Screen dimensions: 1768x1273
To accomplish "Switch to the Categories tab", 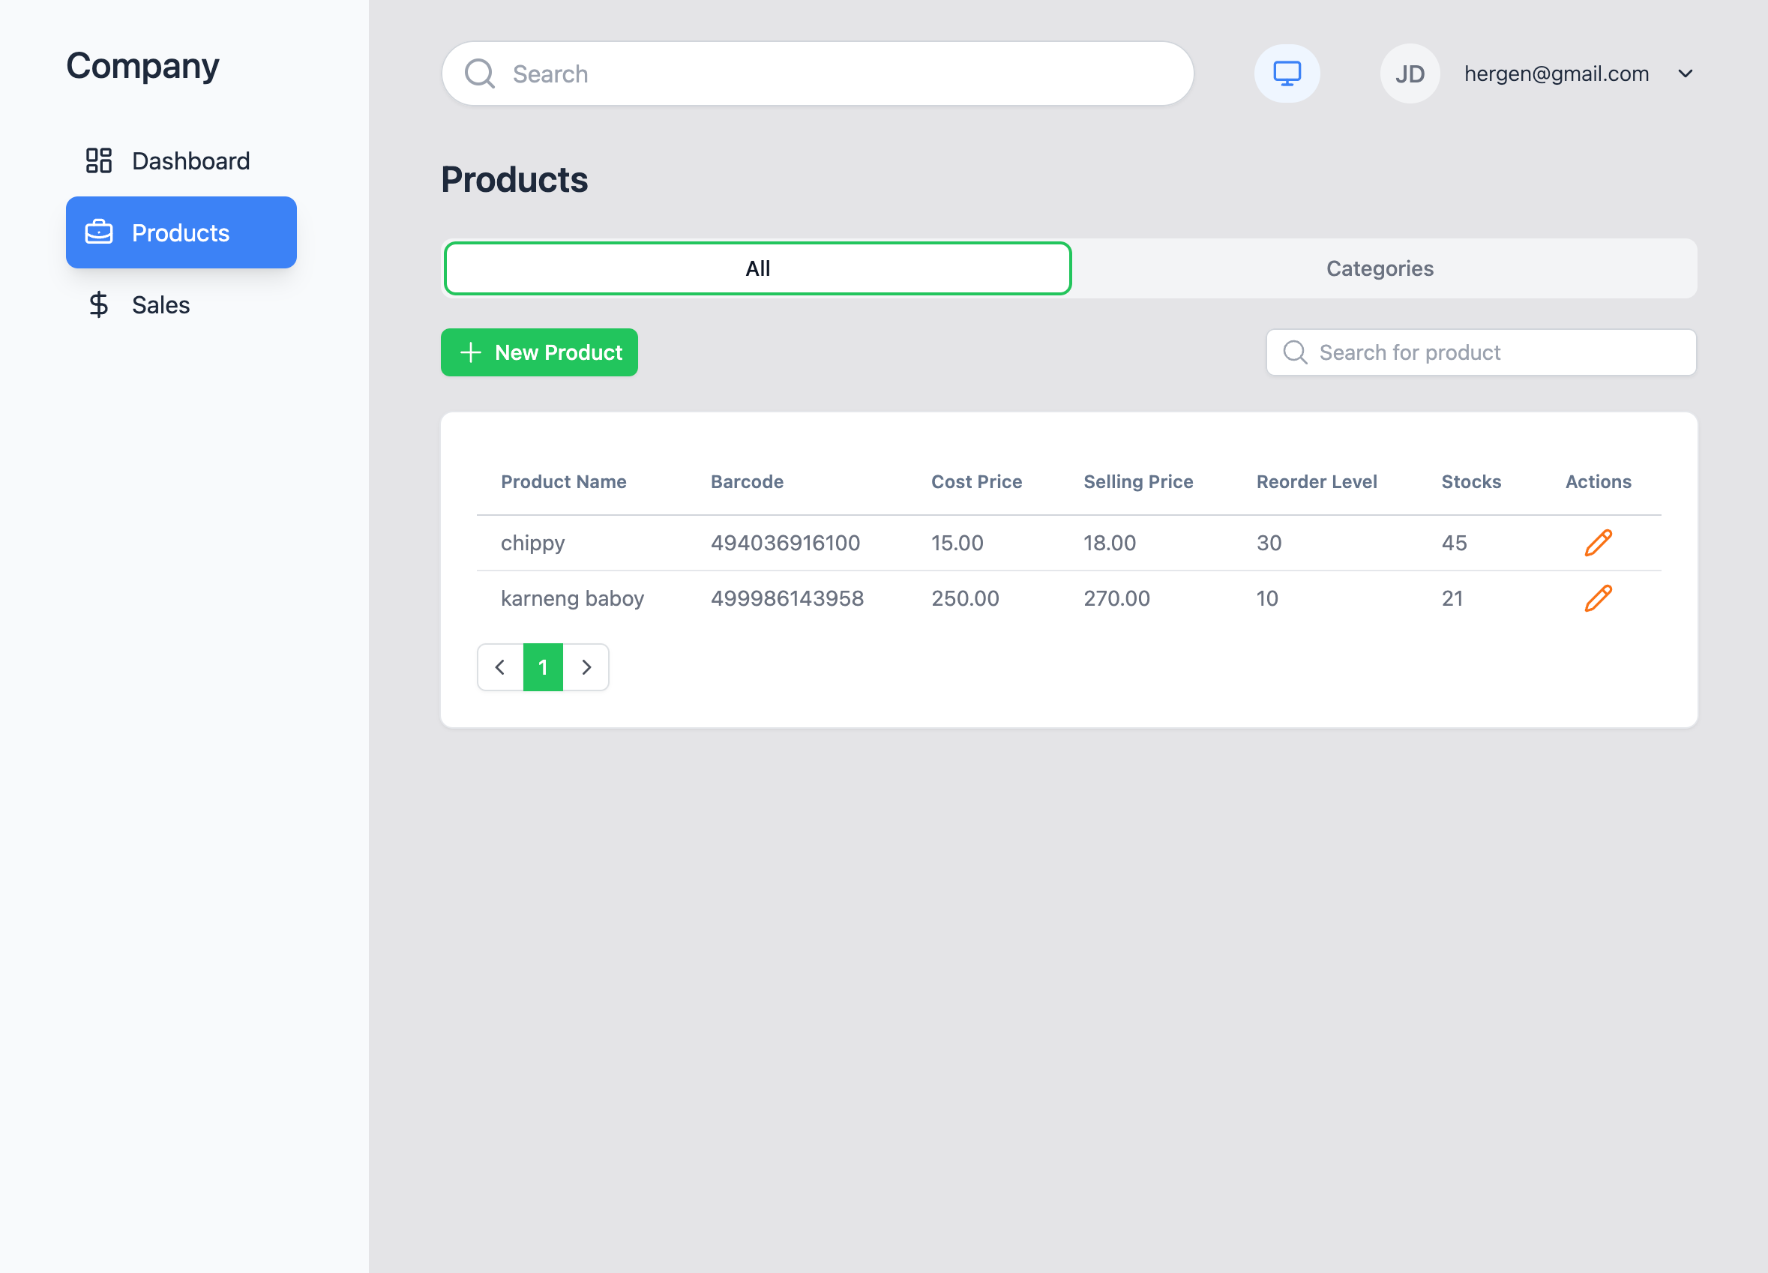I will pos(1380,268).
